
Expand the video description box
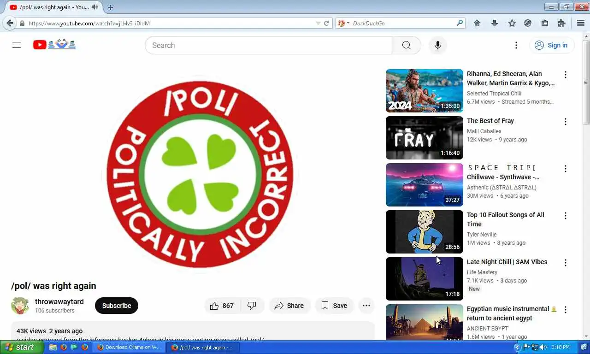coord(193,331)
